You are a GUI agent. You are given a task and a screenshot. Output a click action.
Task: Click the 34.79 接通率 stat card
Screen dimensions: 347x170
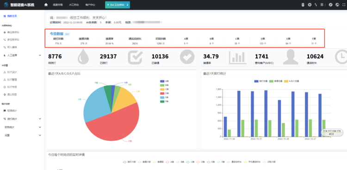click(x=225, y=57)
